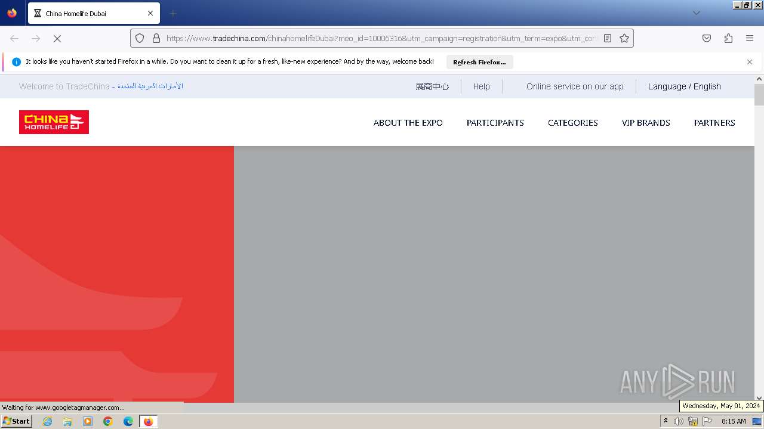
Task: Save page to Pocket icon
Action: point(707,38)
